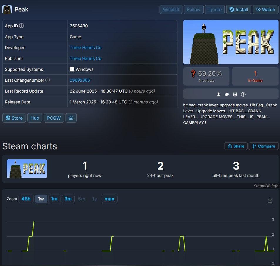Click the 1 In-Game counter box

coord(255,76)
